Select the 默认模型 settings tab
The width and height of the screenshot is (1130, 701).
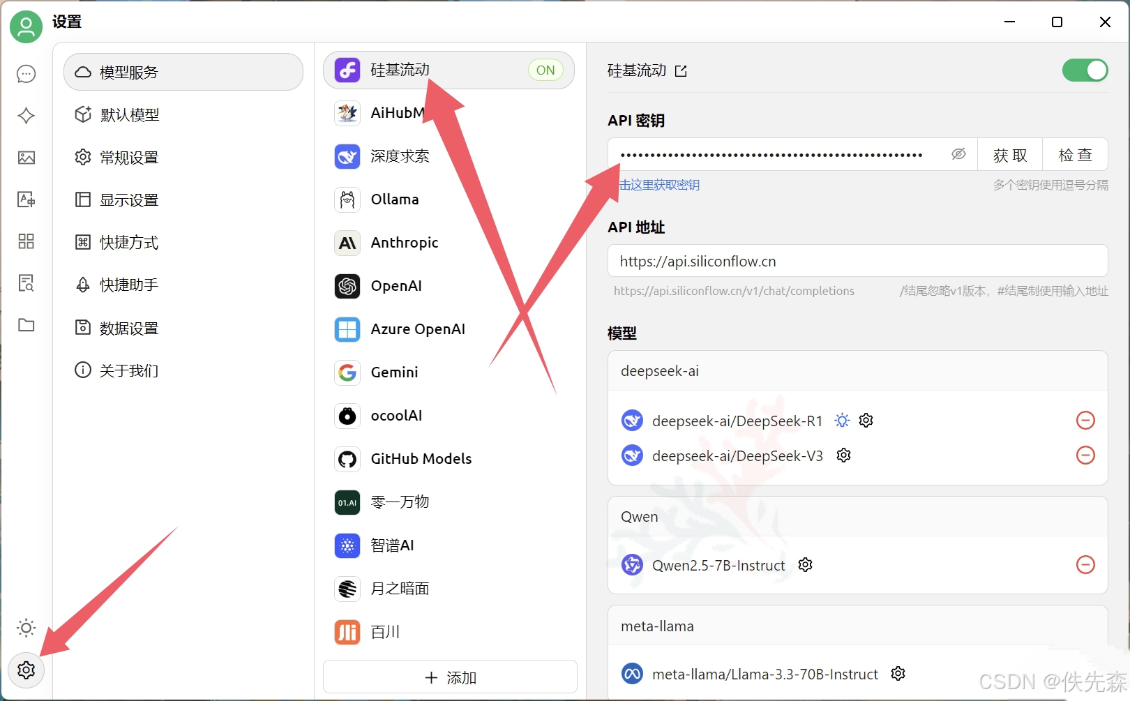(x=183, y=114)
